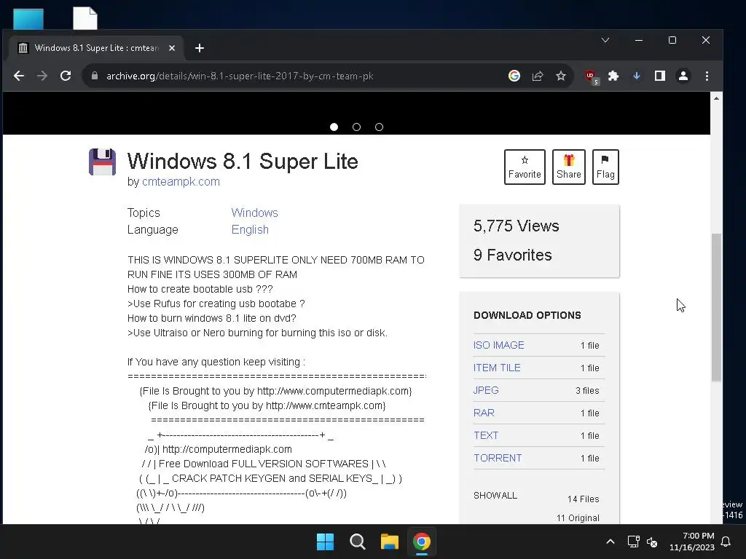Go back using browser back arrow
The width and height of the screenshot is (746, 559).
(18, 76)
